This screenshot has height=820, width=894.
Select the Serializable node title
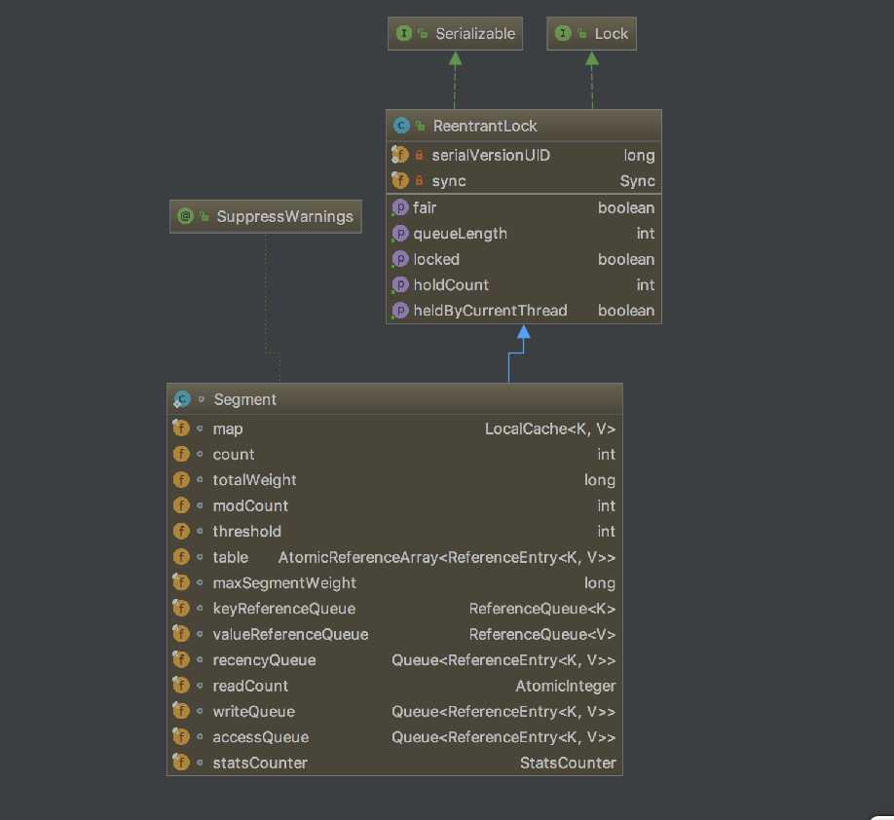tap(475, 34)
